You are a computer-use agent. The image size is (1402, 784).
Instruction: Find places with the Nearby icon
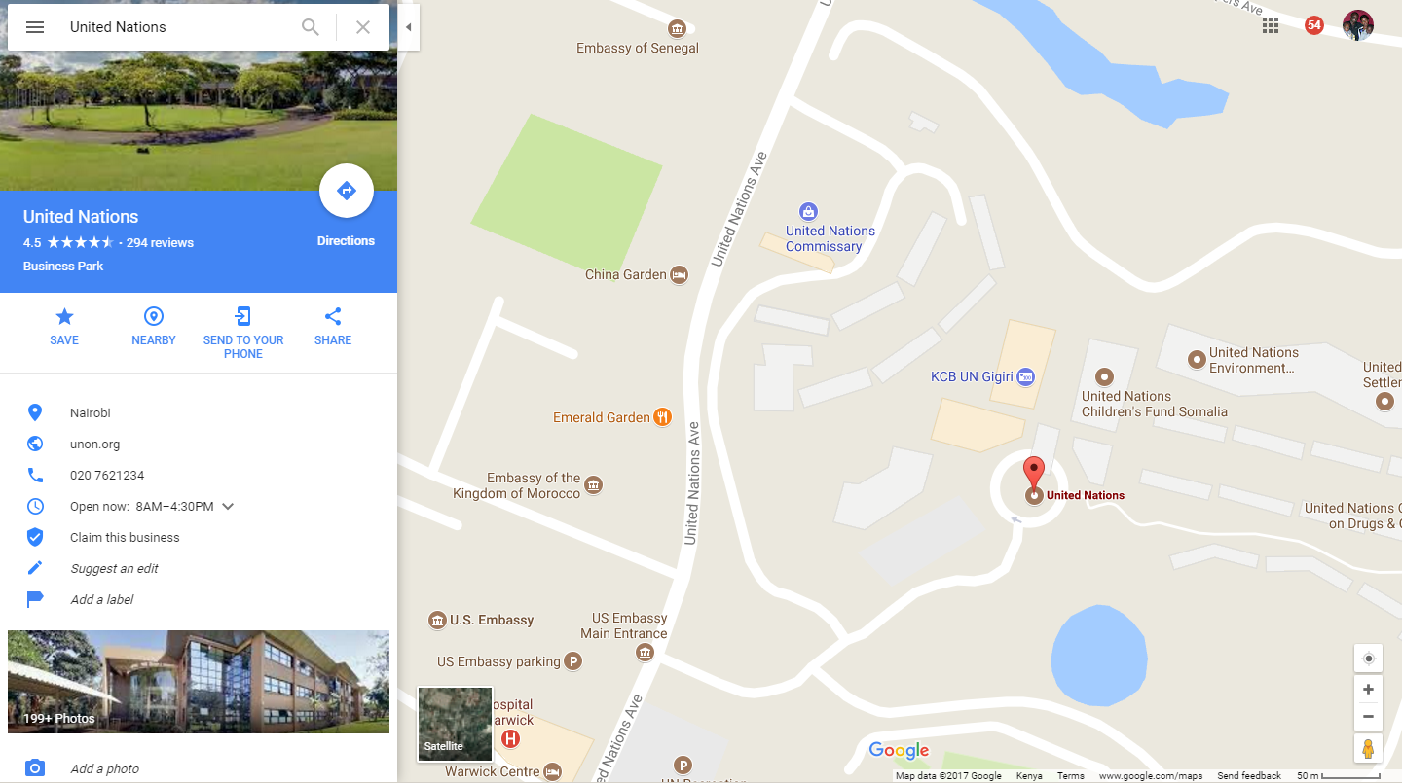[154, 316]
